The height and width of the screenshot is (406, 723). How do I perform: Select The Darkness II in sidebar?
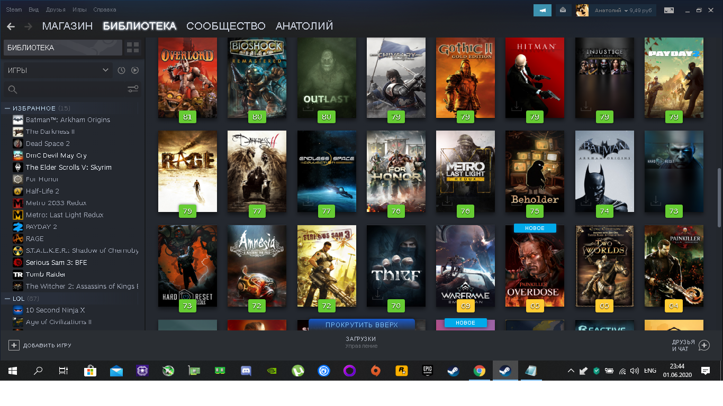point(50,132)
